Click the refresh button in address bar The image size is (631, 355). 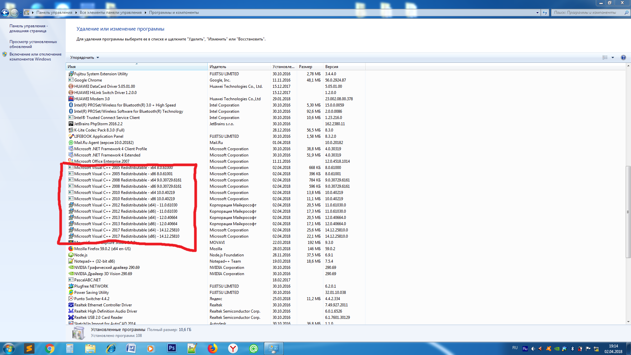point(545,12)
